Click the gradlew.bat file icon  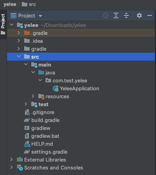(27, 136)
